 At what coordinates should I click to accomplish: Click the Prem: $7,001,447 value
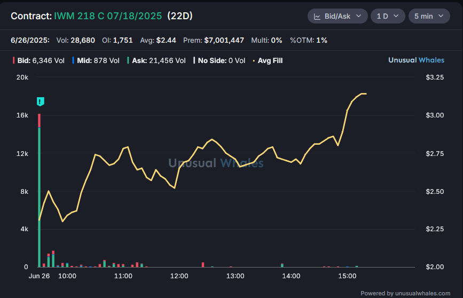(214, 40)
